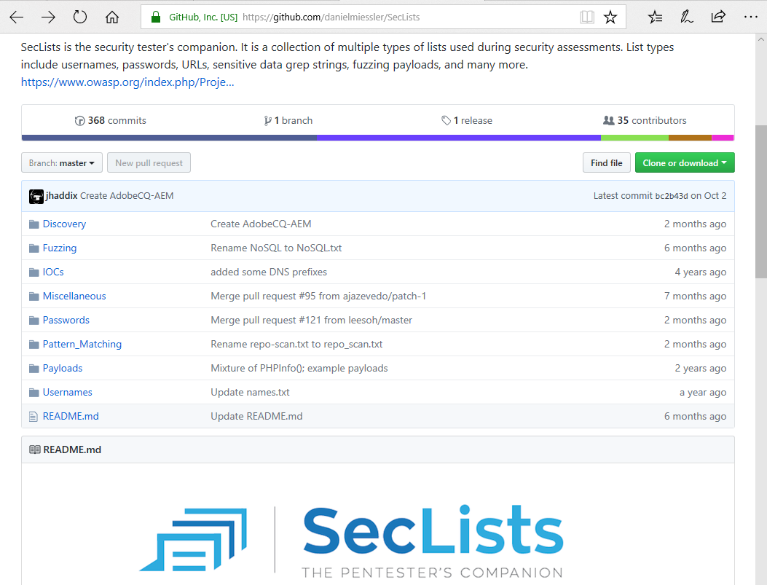Open Reading view book icon
Image resolution: width=767 pixels, height=585 pixels.
pyautogui.click(x=586, y=17)
